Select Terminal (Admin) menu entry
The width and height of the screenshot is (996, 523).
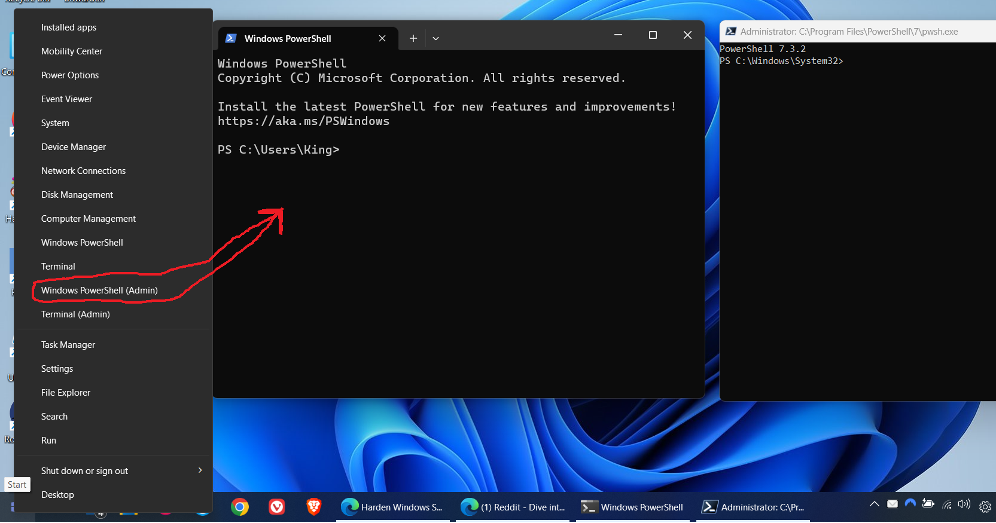(x=75, y=314)
